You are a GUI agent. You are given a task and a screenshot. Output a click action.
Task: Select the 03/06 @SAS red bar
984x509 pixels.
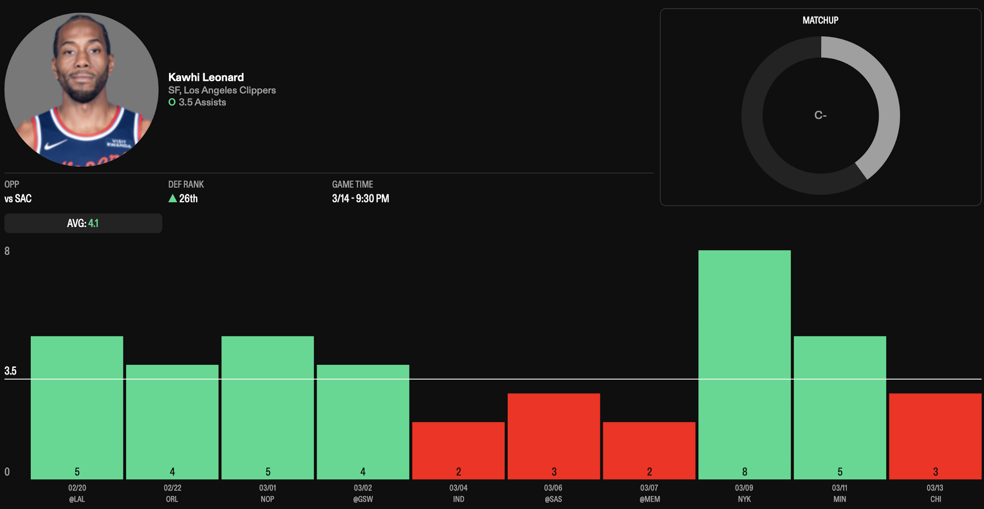coord(553,436)
